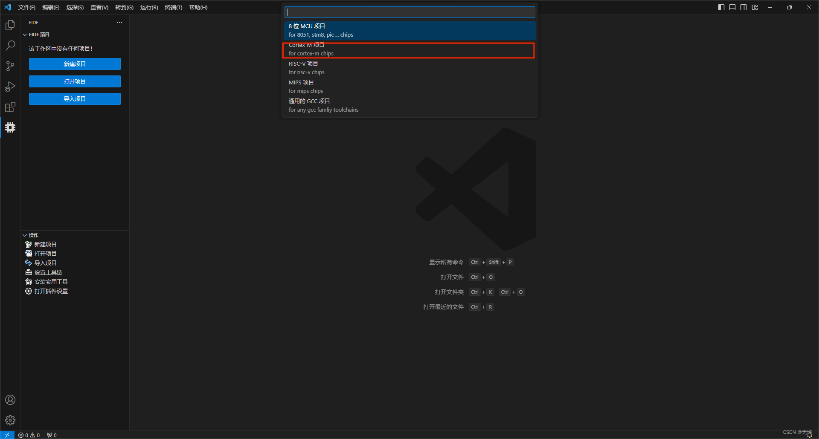This screenshot has width=819, height=439.
Task: Click 导入项目 label in 操作 list
Action: [45, 263]
